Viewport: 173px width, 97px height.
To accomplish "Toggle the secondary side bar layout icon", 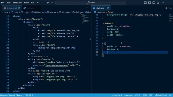I will pyautogui.click(x=154, y=2).
